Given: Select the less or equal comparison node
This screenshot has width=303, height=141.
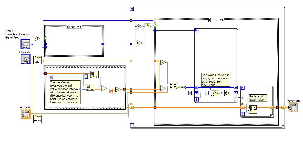Looking at the screenshot, I should (x=139, y=43).
